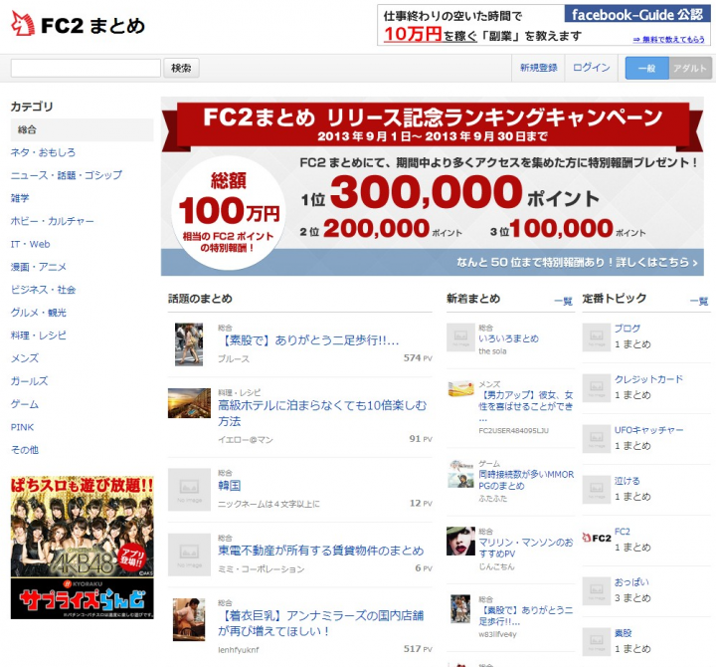Open 同時接続数が多いMMORPGのまとめ
716x667 pixels.
[526, 480]
